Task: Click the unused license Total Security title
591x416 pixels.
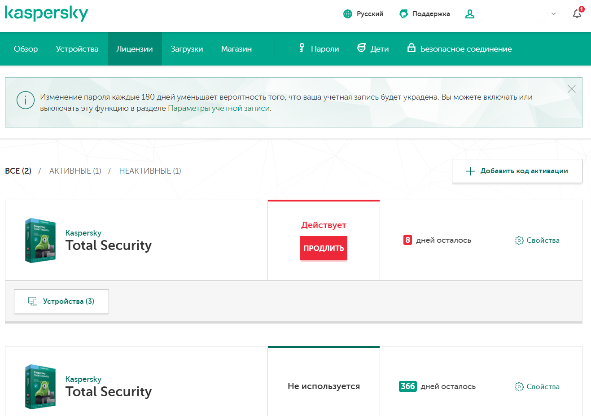Action: (x=109, y=392)
